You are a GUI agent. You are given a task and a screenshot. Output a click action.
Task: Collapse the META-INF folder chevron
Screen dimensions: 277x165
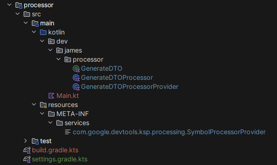(x=42, y=113)
